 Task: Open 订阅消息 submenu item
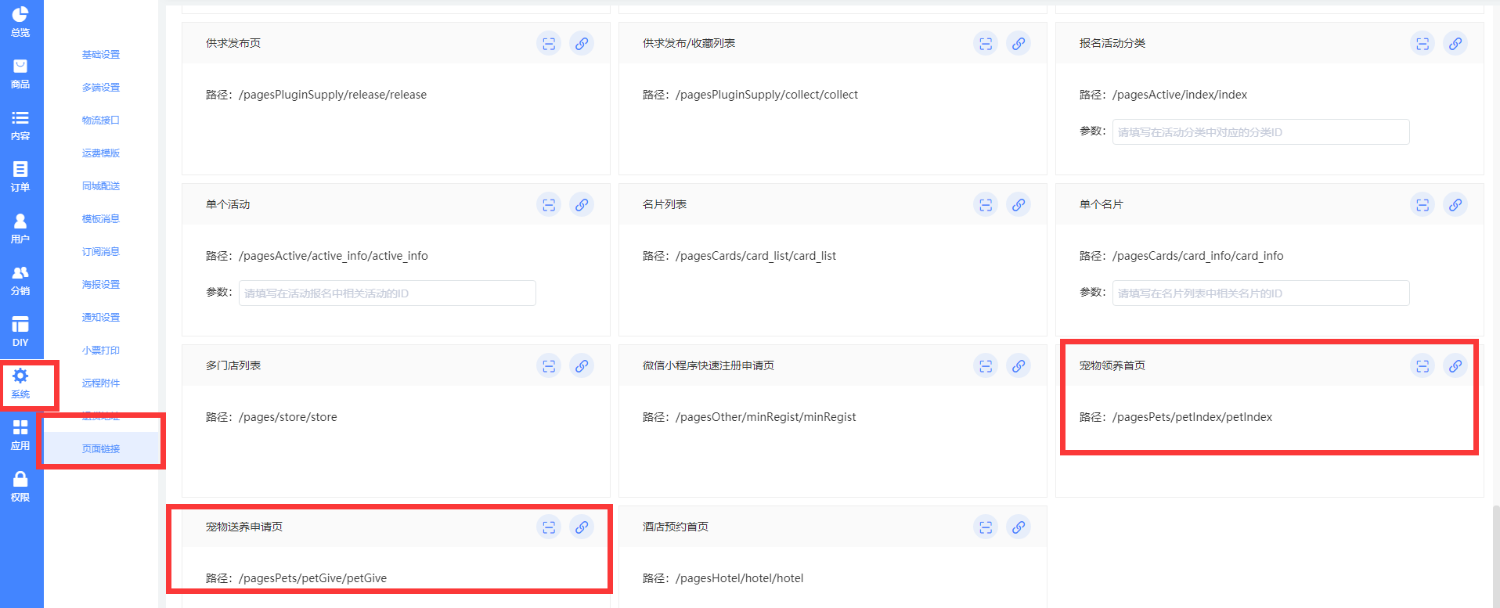(x=101, y=252)
